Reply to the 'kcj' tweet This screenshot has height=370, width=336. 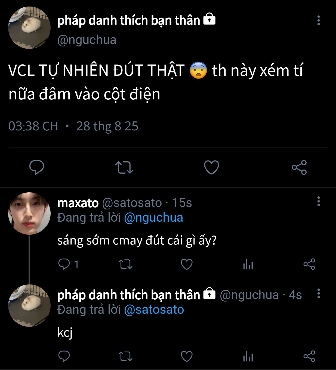(x=64, y=356)
